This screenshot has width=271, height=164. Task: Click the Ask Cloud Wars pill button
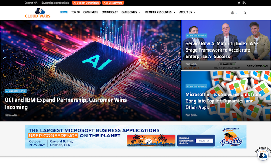pos(113,3)
